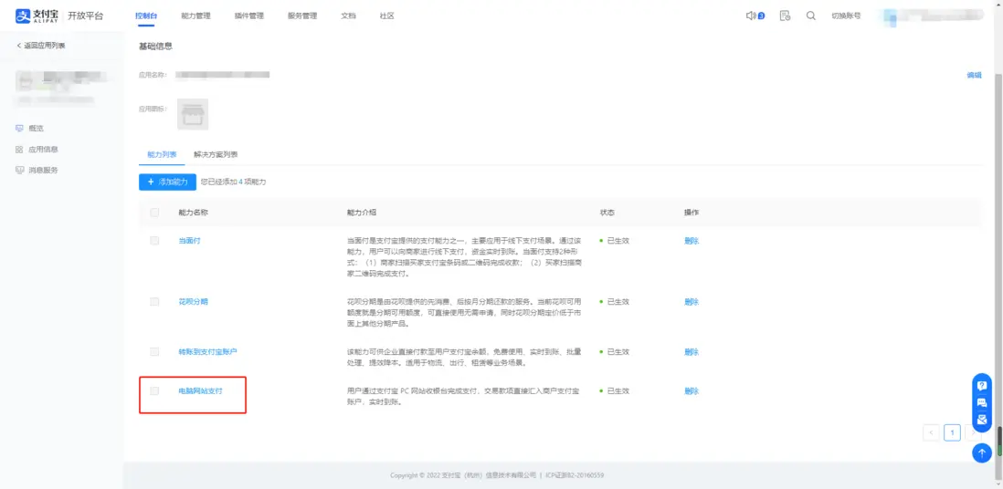Open the 电脑网站支付 capability link

point(200,390)
